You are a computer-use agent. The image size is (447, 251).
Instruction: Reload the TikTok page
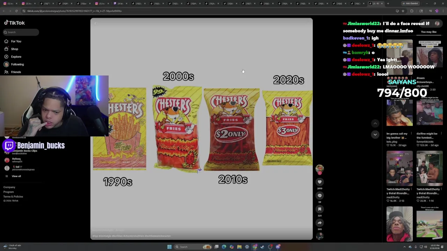click(16, 11)
